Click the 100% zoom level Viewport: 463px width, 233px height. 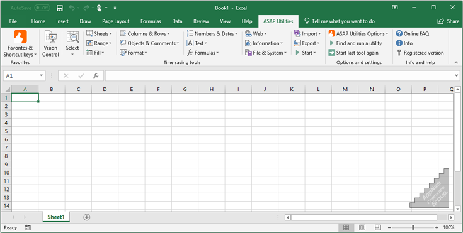click(x=449, y=227)
